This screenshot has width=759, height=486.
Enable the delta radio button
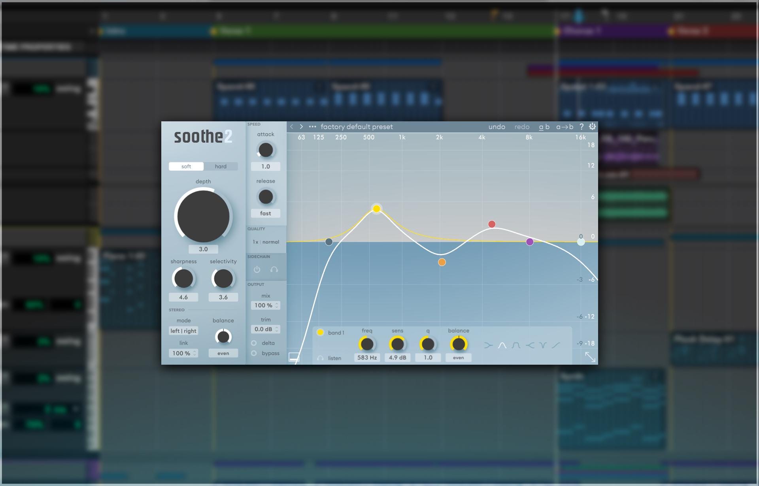point(254,343)
